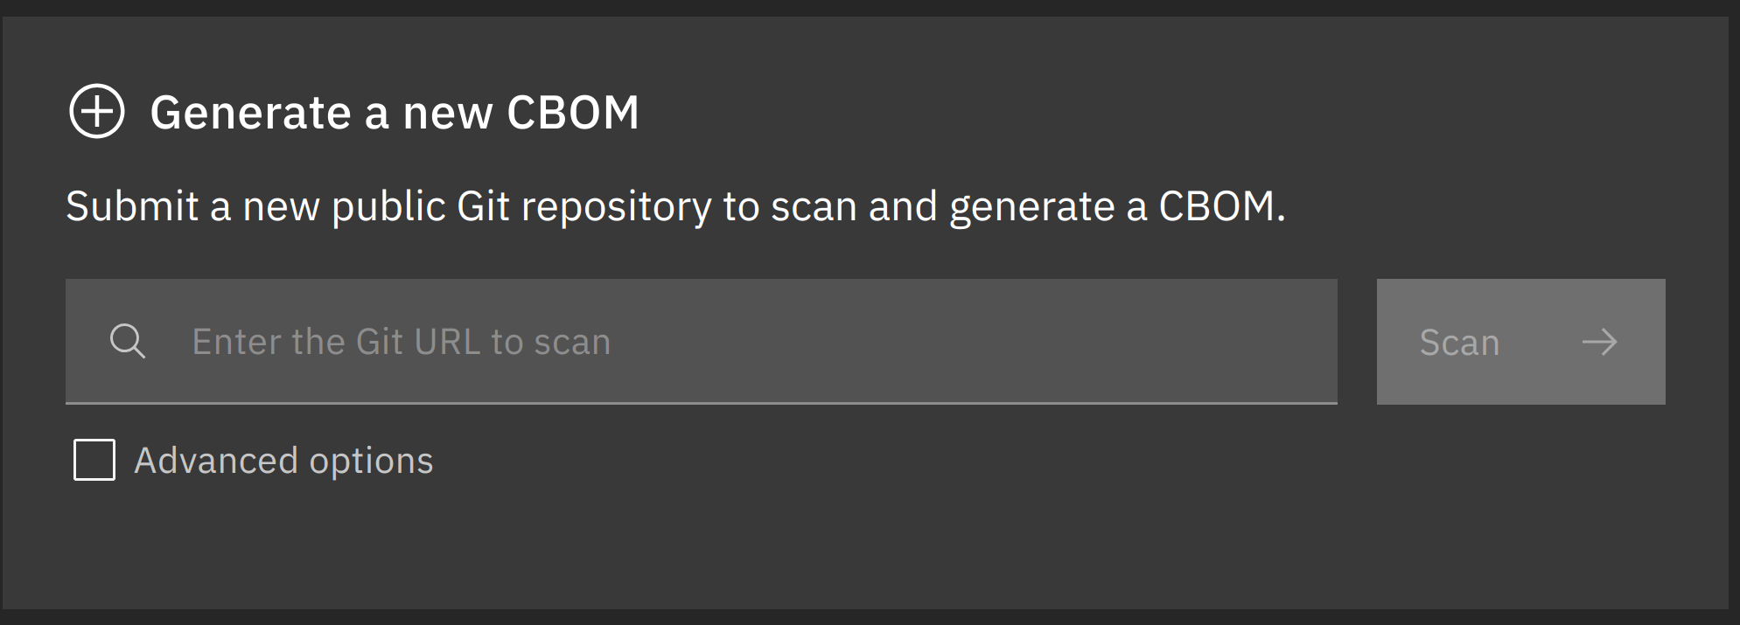Click the 'Submit a new public Git repository' description
1740x625 pixels.
pos(675,207)
